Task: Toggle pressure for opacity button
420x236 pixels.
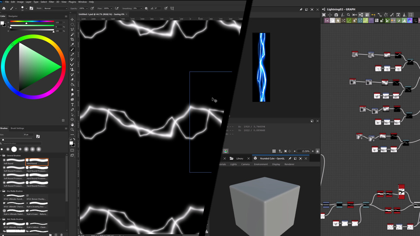Action: (x=92, y=8)
